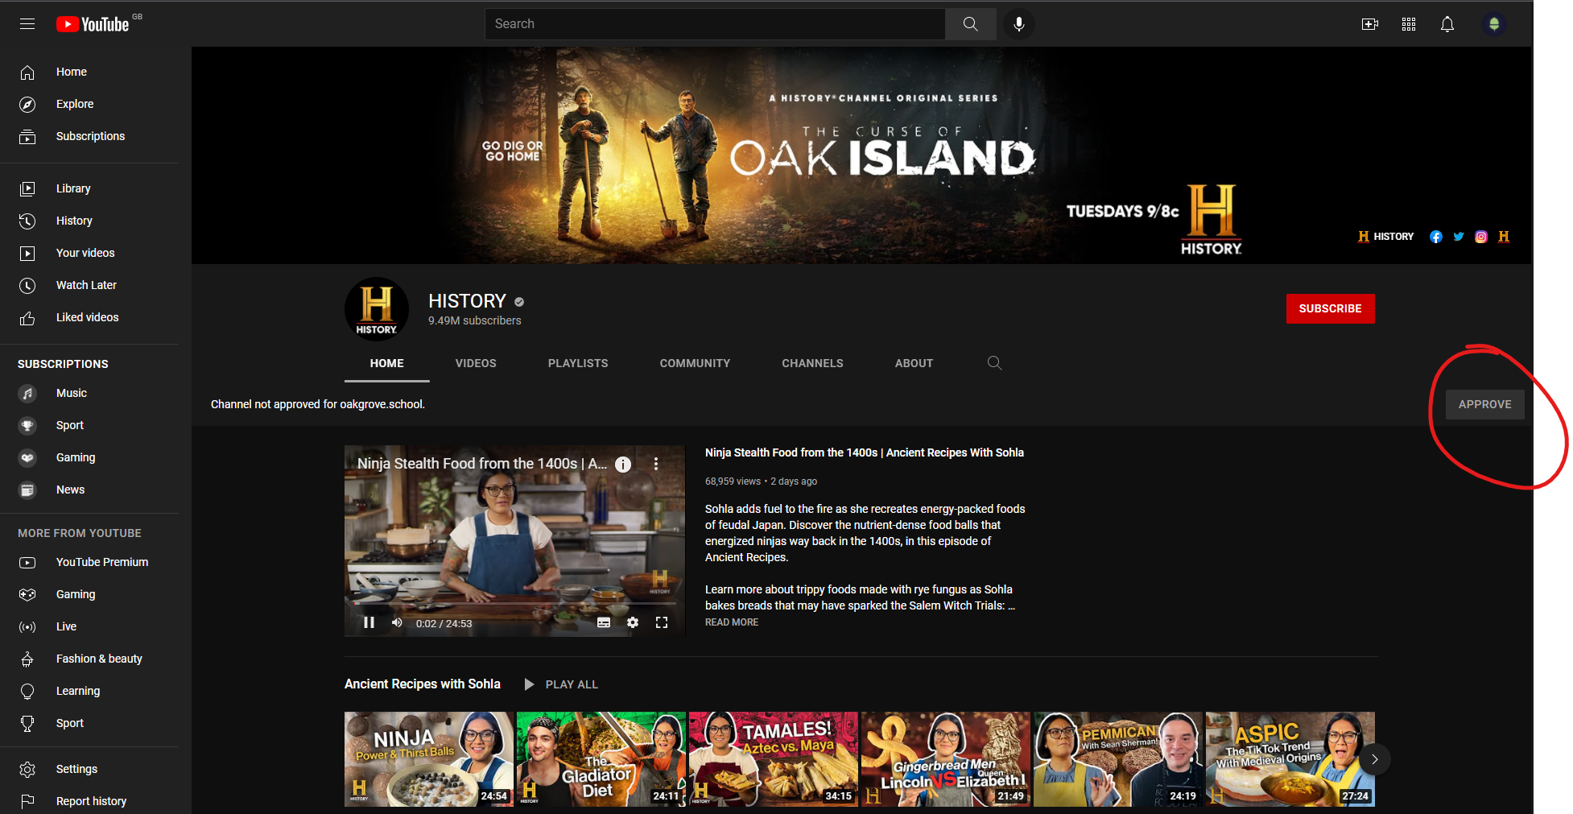
Task: Open Fashion & beauty section
Action: [x=89, y=659]
